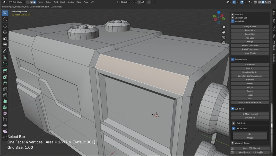Open the Mesh menu

pyautogui.click(x=63, y=2)
